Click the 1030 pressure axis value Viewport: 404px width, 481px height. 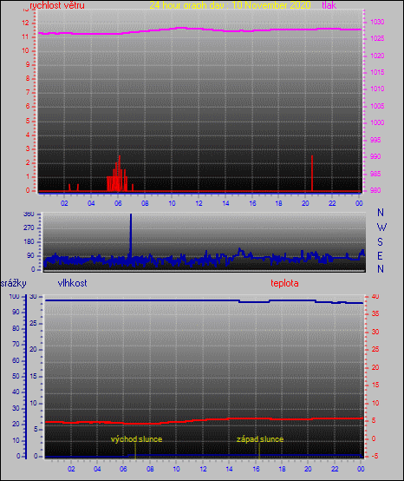(x=377, y=22)
